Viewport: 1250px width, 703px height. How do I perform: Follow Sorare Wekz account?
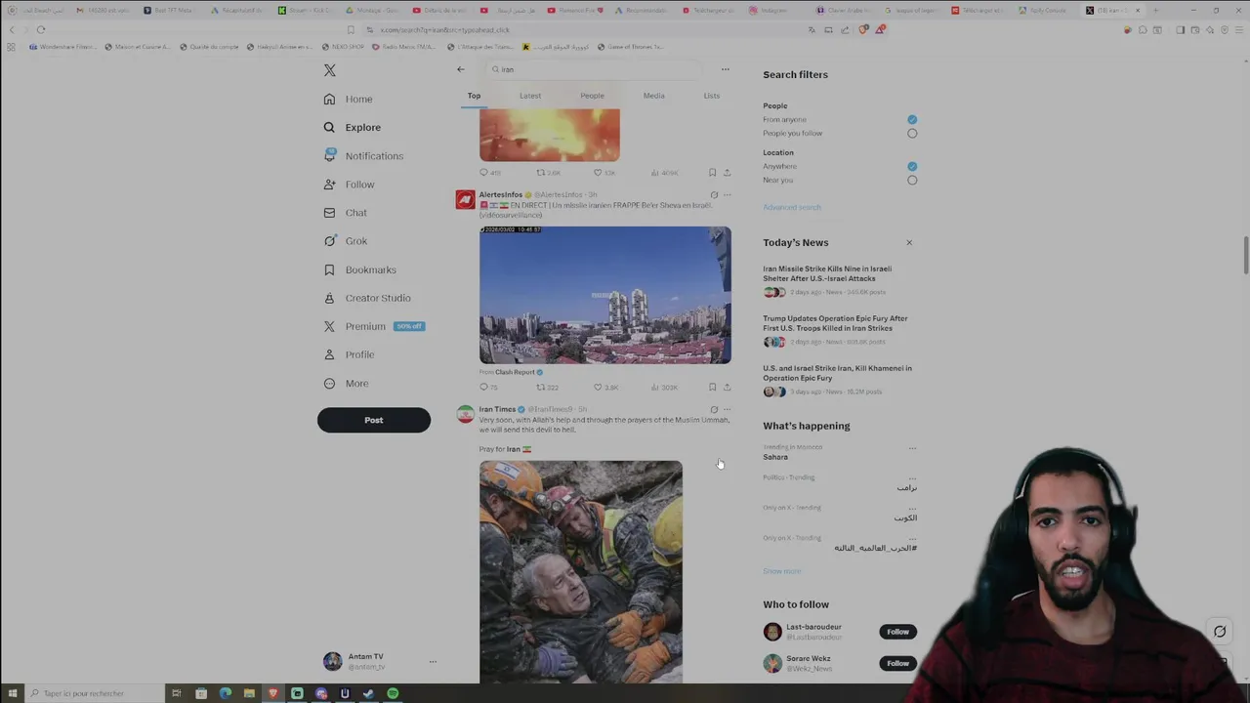point(897,663)
